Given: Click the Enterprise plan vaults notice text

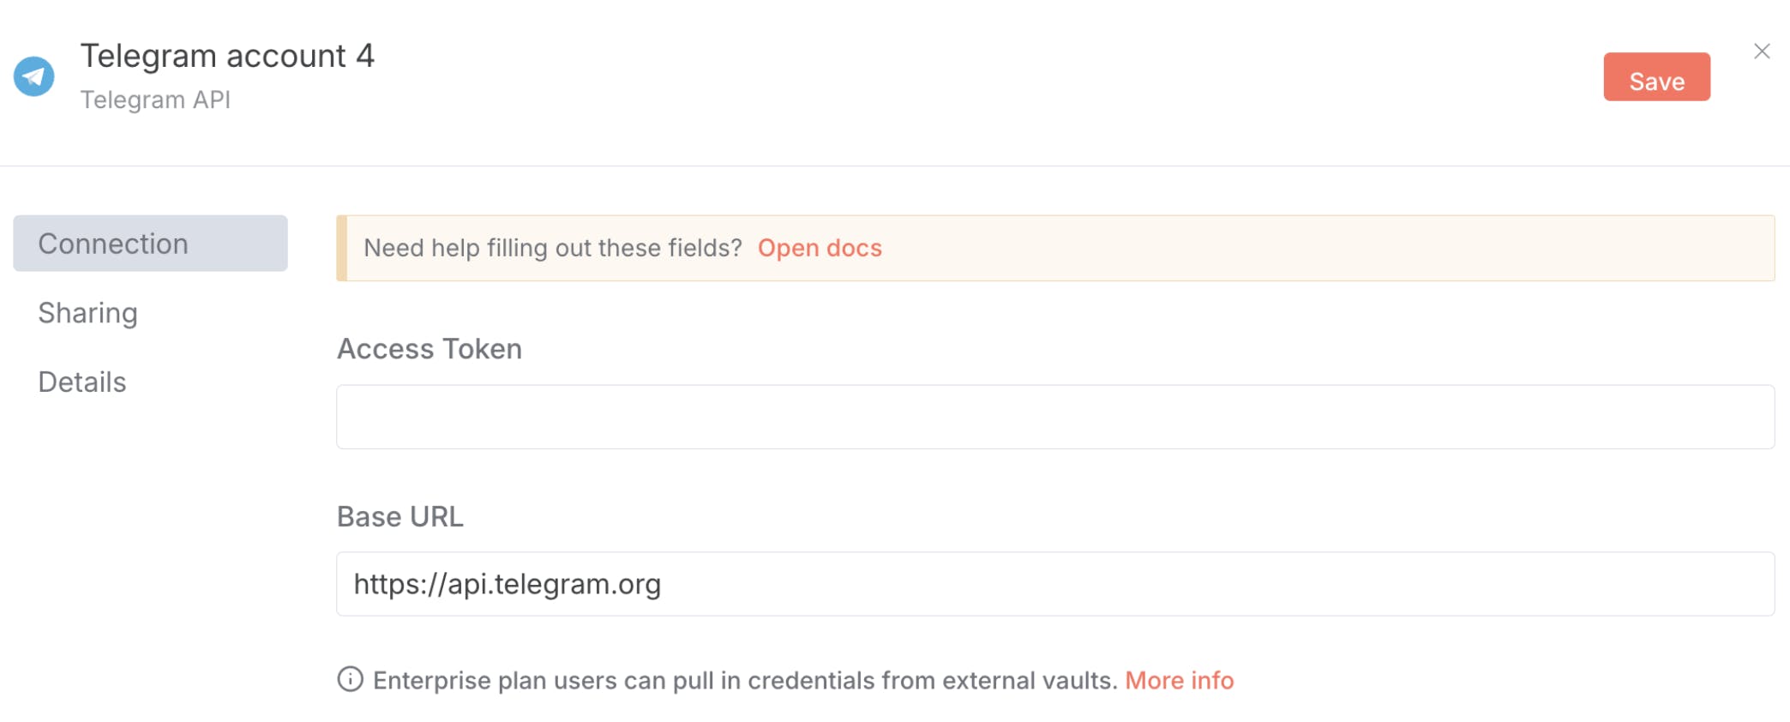Looking at the screenshot, I should pos(745,680).
